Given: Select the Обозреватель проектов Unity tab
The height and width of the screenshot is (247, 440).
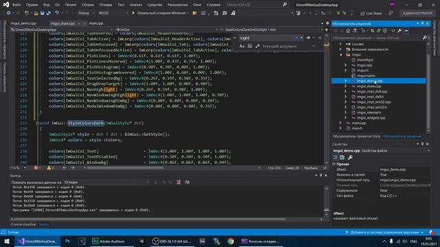Looking at the screenshot, I should pos(356,137).
